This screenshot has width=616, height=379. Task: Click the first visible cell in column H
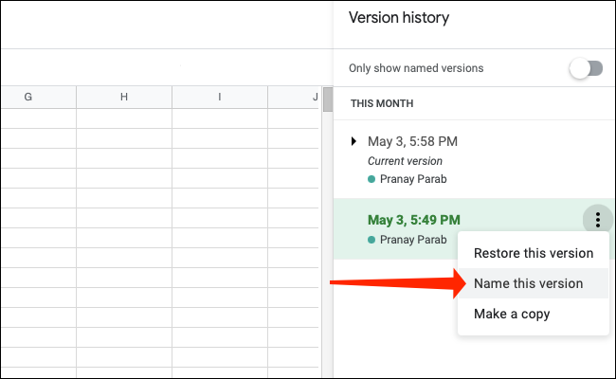[x=124, y=119]
